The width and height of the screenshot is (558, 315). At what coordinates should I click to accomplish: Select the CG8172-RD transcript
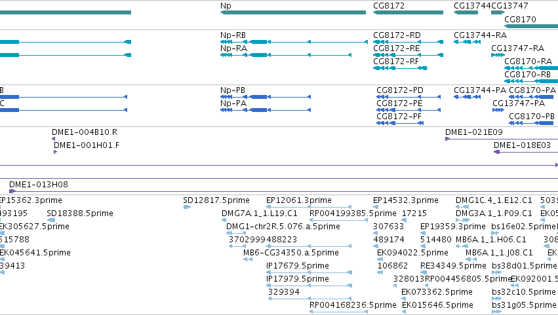[x=408, y=42]
